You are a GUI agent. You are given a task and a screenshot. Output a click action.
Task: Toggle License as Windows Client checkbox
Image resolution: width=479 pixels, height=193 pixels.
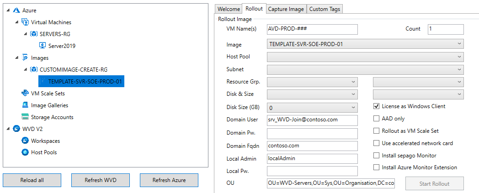376,106
